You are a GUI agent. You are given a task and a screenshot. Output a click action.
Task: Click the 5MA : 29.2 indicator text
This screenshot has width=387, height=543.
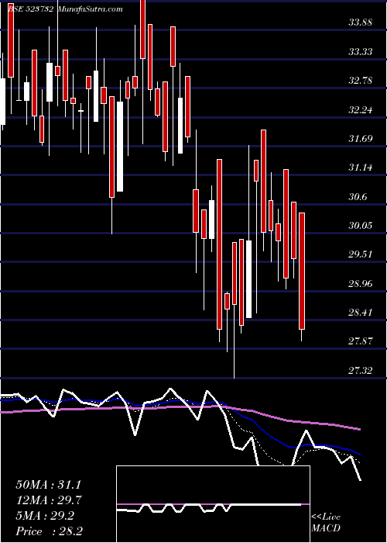45,516
